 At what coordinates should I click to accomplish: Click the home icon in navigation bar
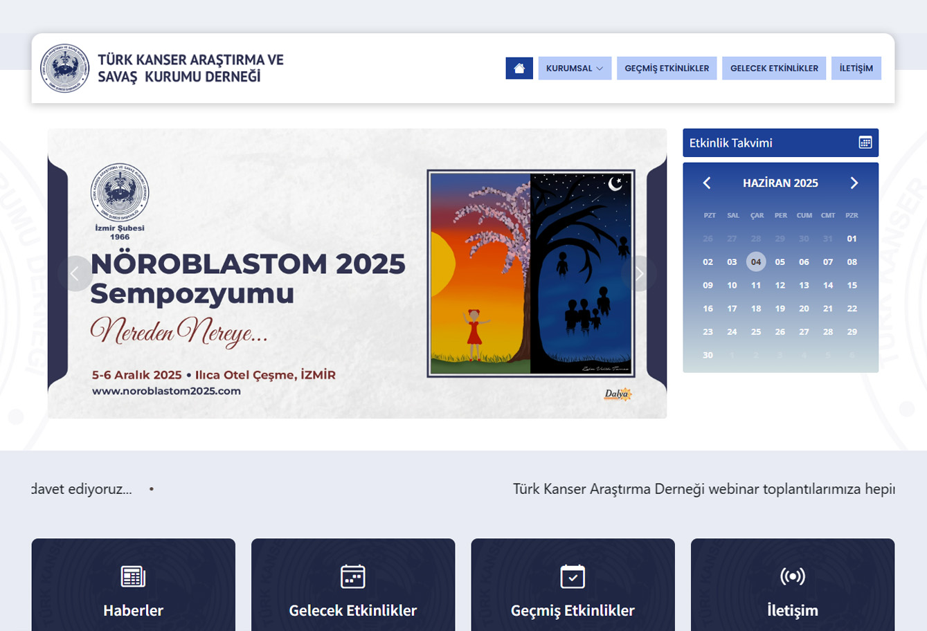pyautogui.click(x=519, y=68)
